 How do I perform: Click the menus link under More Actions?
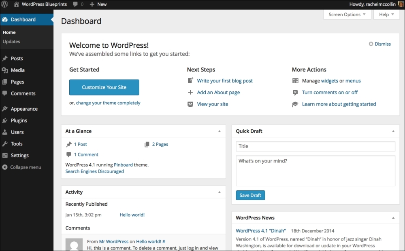[x=353, y=81]
